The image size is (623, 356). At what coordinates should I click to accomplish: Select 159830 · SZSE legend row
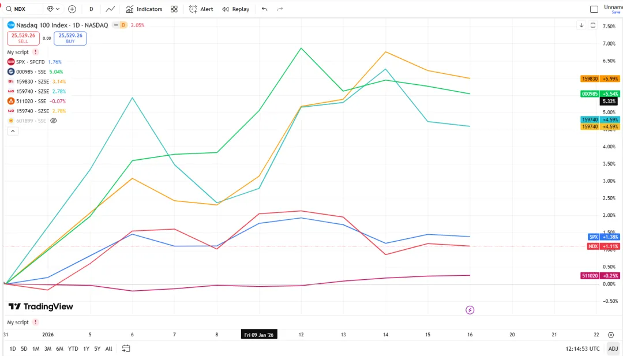[x=36, y=81]
